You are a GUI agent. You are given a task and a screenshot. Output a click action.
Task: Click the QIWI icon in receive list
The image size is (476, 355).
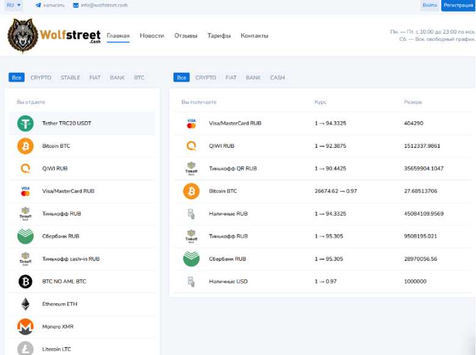191,146
